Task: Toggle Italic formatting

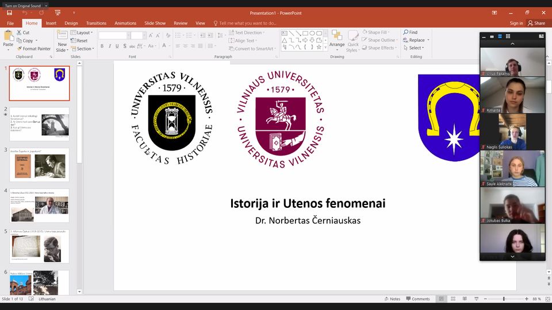Action: pos(109,46)
